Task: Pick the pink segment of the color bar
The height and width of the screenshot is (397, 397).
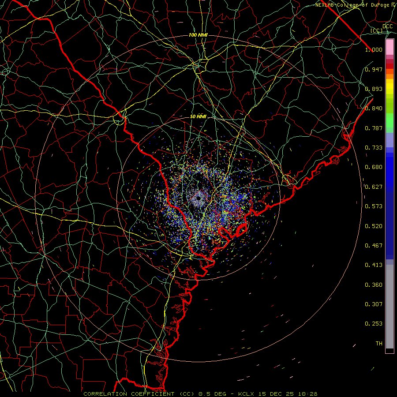Action: pyautogui.click(x=390, y=47)
